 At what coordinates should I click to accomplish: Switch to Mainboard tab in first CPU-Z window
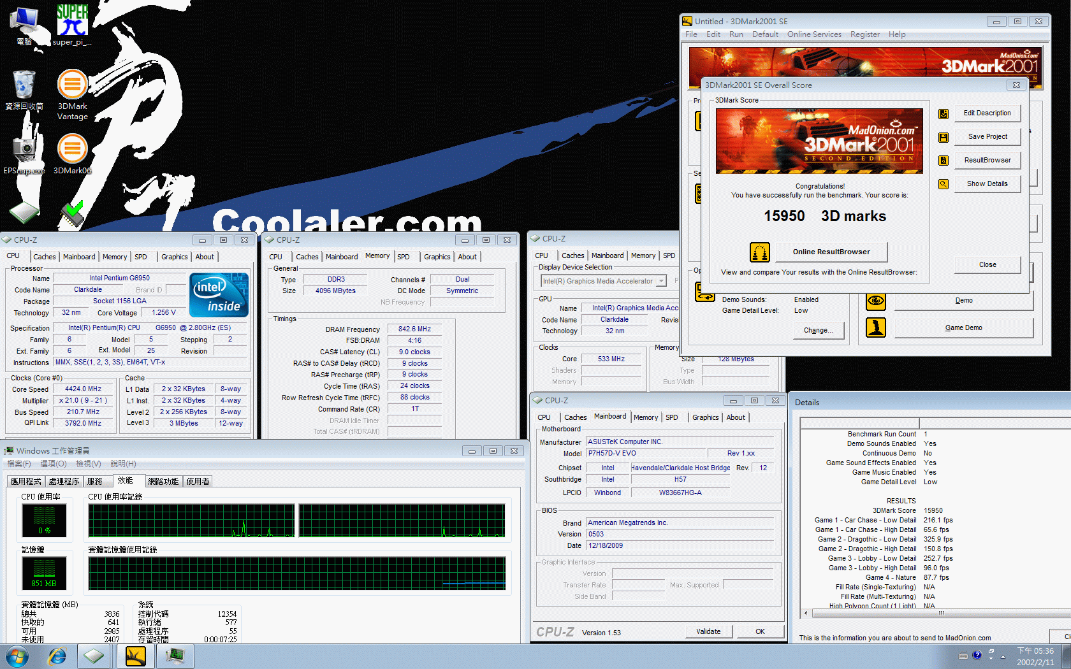click(79, 257)
